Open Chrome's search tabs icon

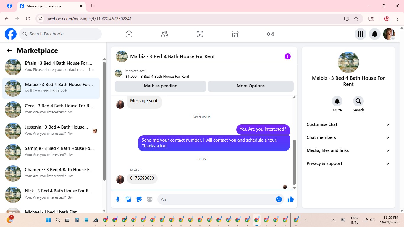(371, 19)
